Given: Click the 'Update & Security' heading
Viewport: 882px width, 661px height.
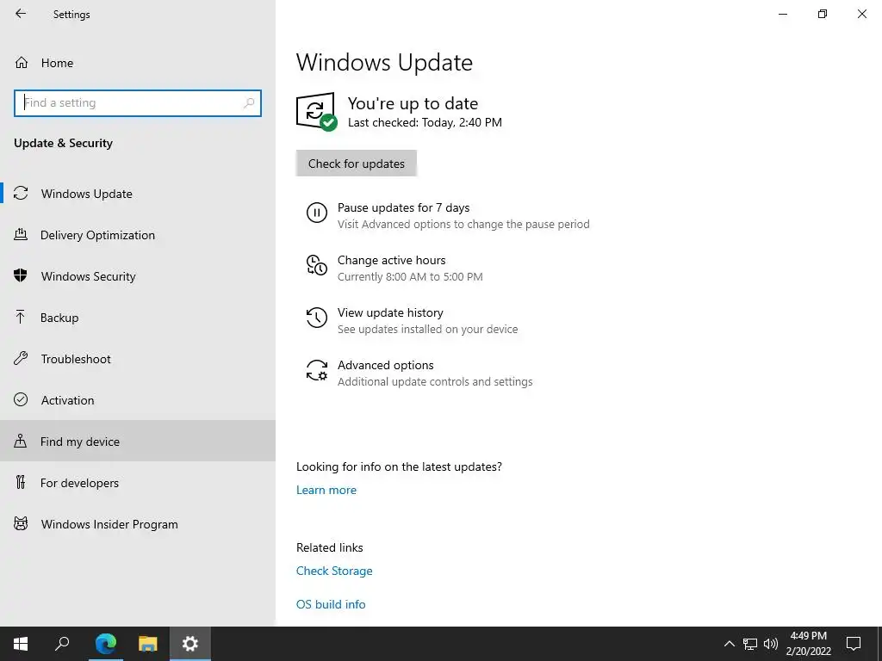Looking at the screenshot, I should (63, 143).
